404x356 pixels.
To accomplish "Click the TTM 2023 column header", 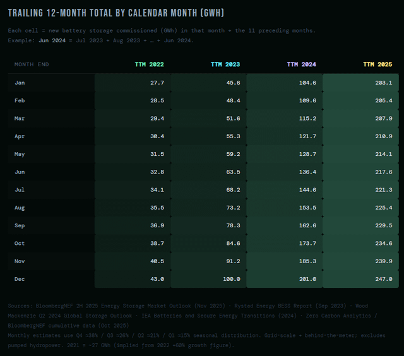I will [x=225, y=64].
